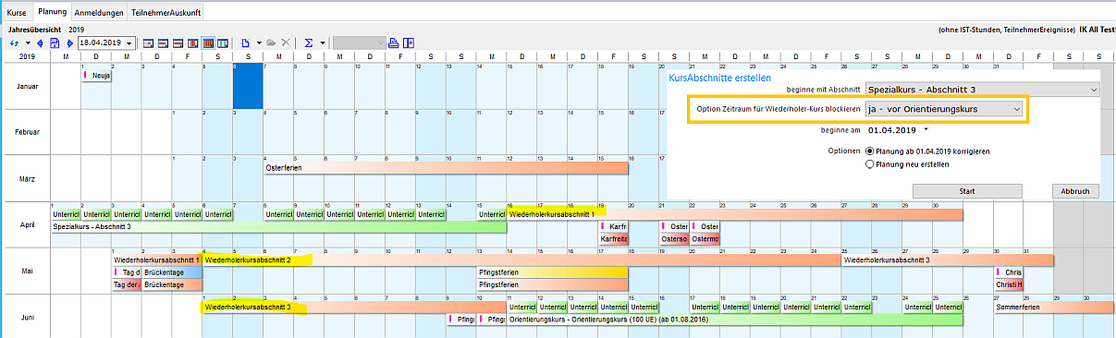Click the sigma sum icon
Viewport: 1116px width, 338px height.
(308, 43)
